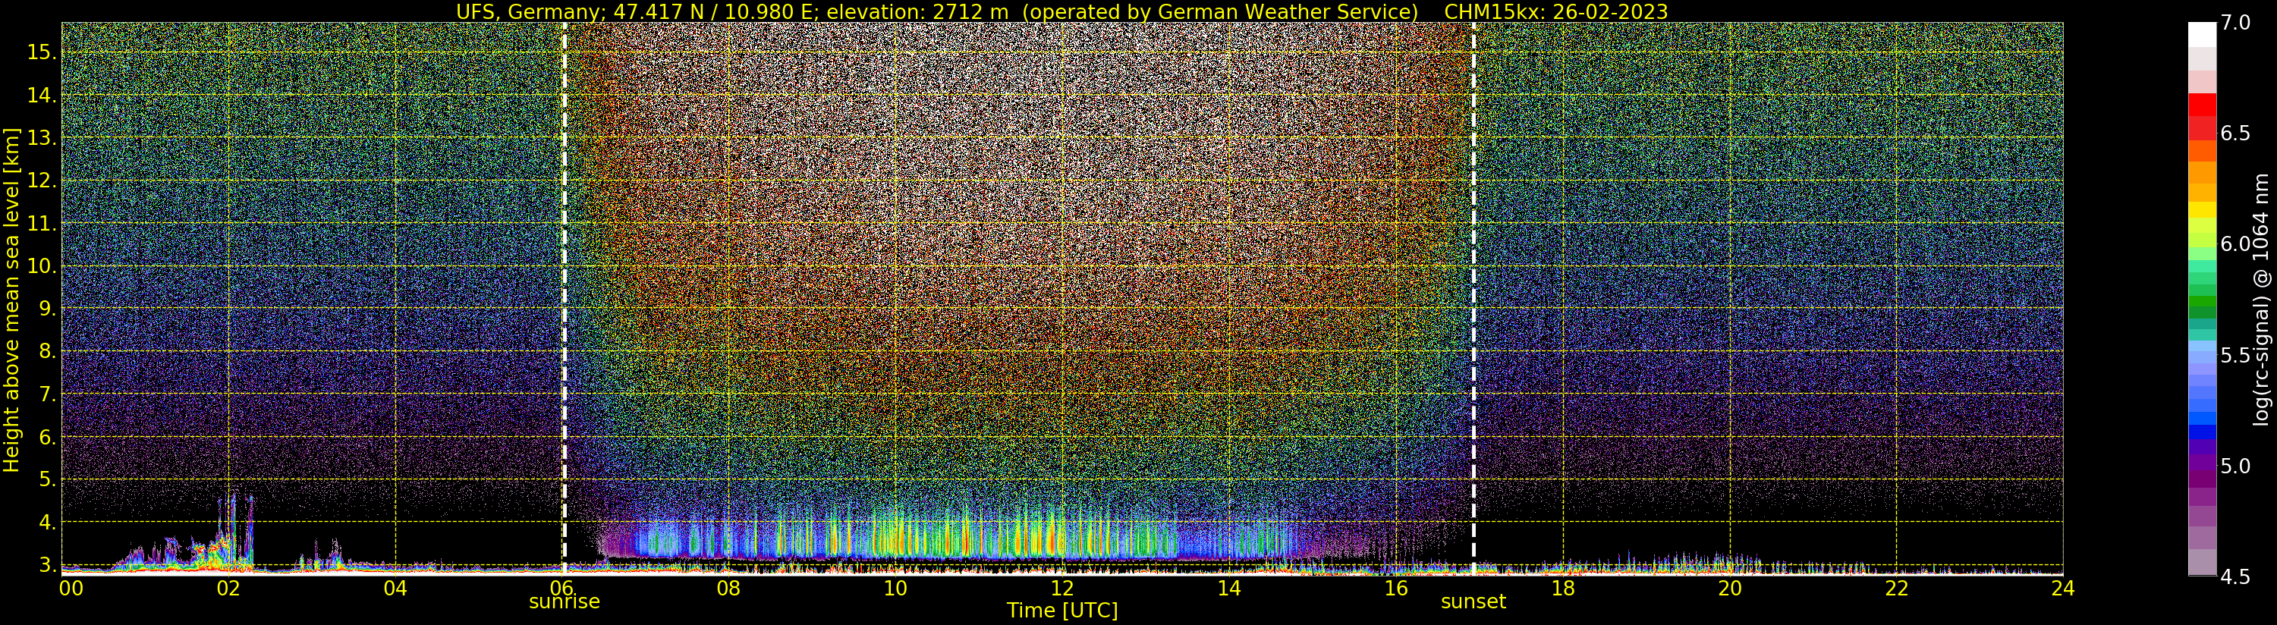Screen dimensions: 2277x625
Task: Click the height axis tick label '7.'
Action: (x=47, y=394)
